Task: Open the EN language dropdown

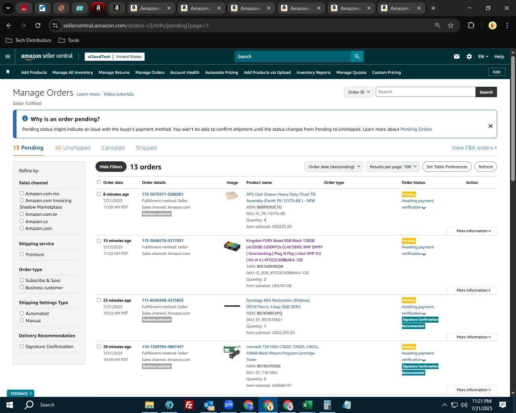Action: coord(483,56)
